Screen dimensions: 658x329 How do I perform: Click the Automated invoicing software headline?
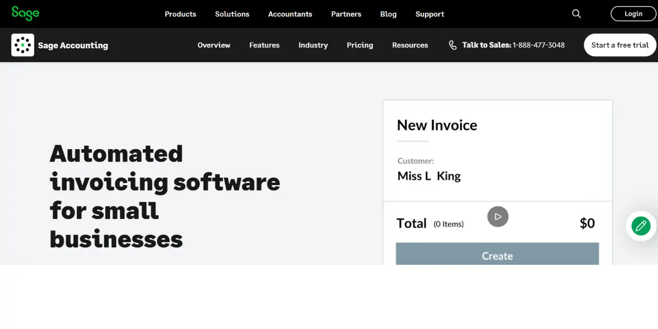164,196
